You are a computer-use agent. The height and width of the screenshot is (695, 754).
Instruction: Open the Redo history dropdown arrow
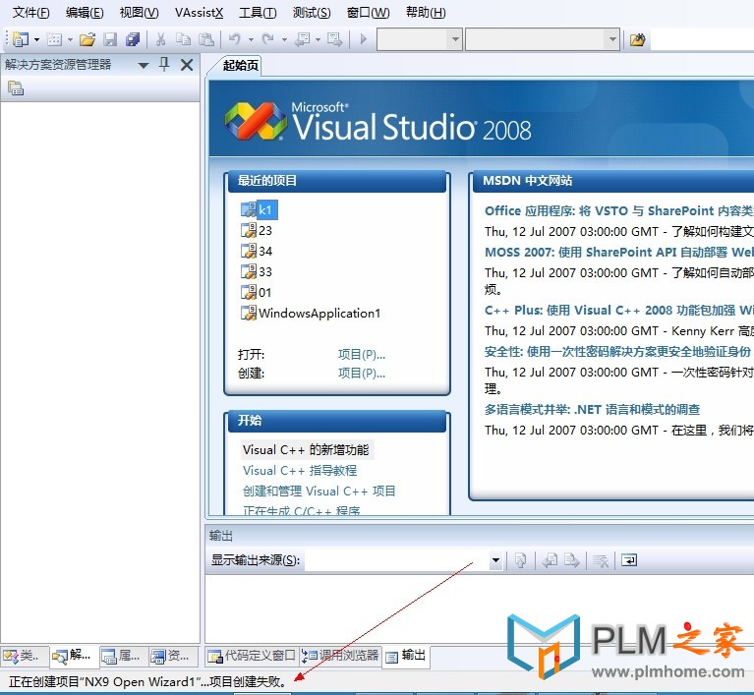coord(284,39)
